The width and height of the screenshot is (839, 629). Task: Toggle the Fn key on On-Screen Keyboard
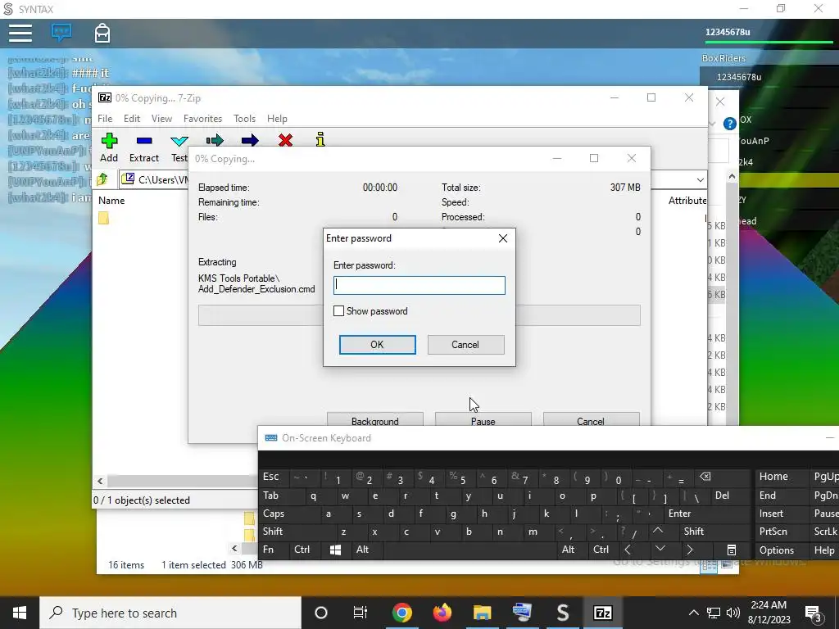269,550
